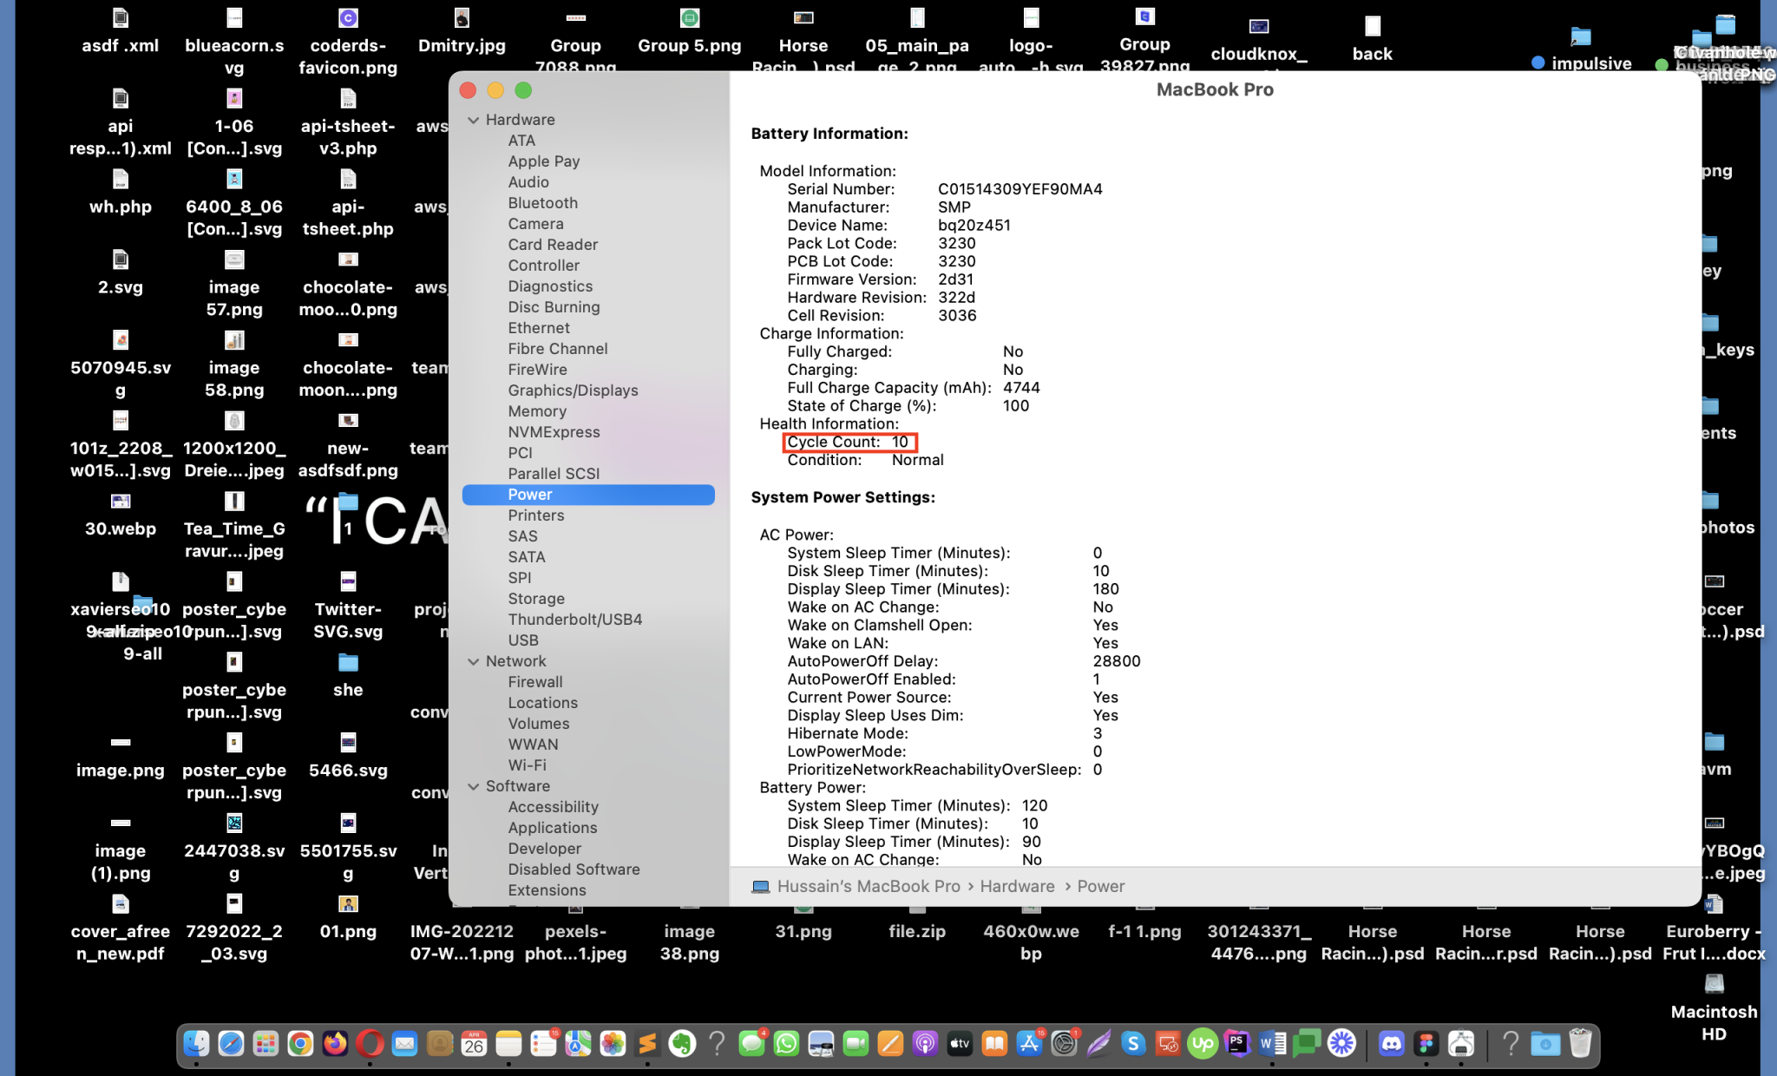Click Hussain's MacBook Pro in the breadcrumb
1777x1076 pixels.
tap(869, 886)
